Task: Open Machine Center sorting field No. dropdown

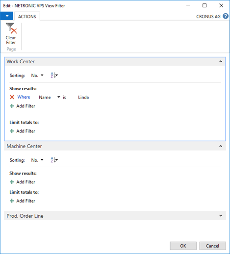Action: pos(37,160)
